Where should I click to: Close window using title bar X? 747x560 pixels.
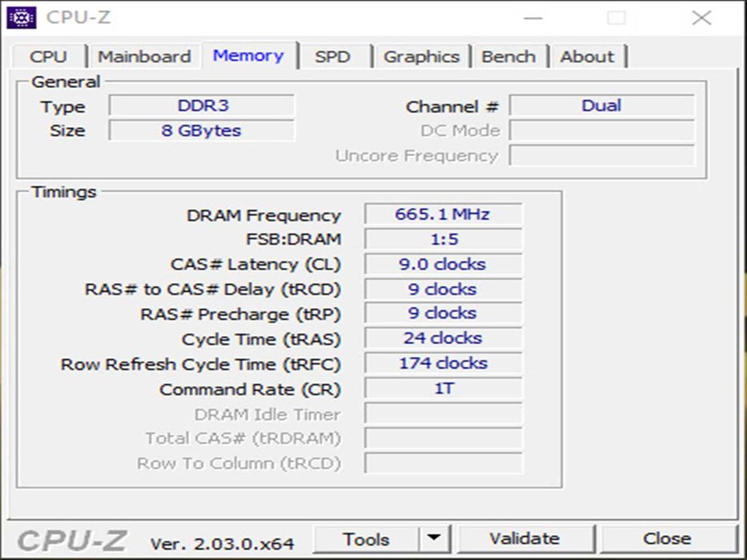701,18
